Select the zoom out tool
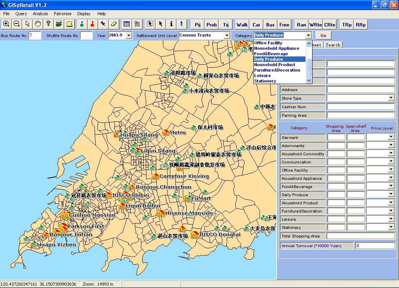The image size is (399, 288). pos(17,24)
